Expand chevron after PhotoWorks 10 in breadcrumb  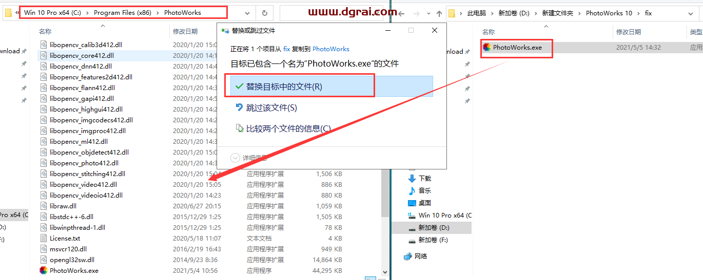638,13
